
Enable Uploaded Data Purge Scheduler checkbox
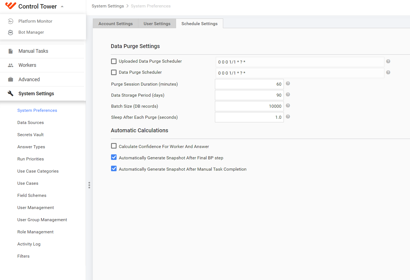[x=114, y=61]
